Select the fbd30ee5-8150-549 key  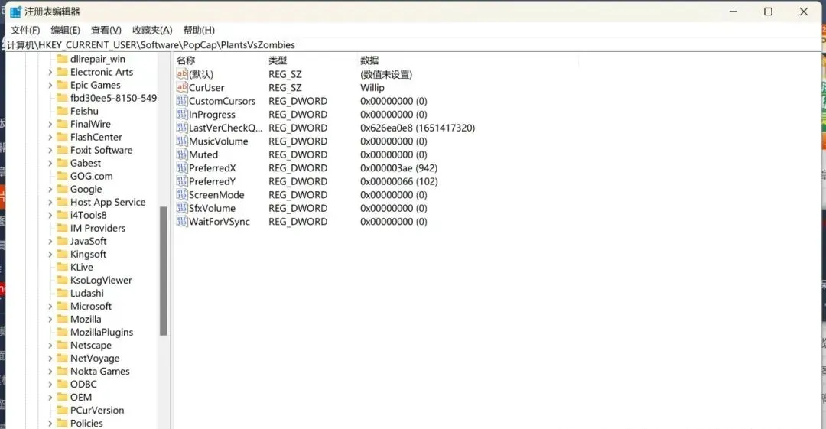(113, 98)
